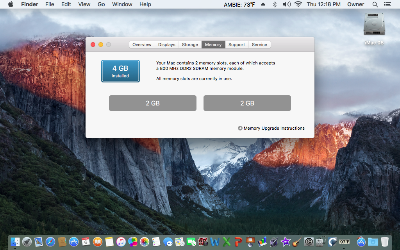Launch FaceTime green camera icon
This screenshot has height=250, width=400.
[x=191, y=241]
